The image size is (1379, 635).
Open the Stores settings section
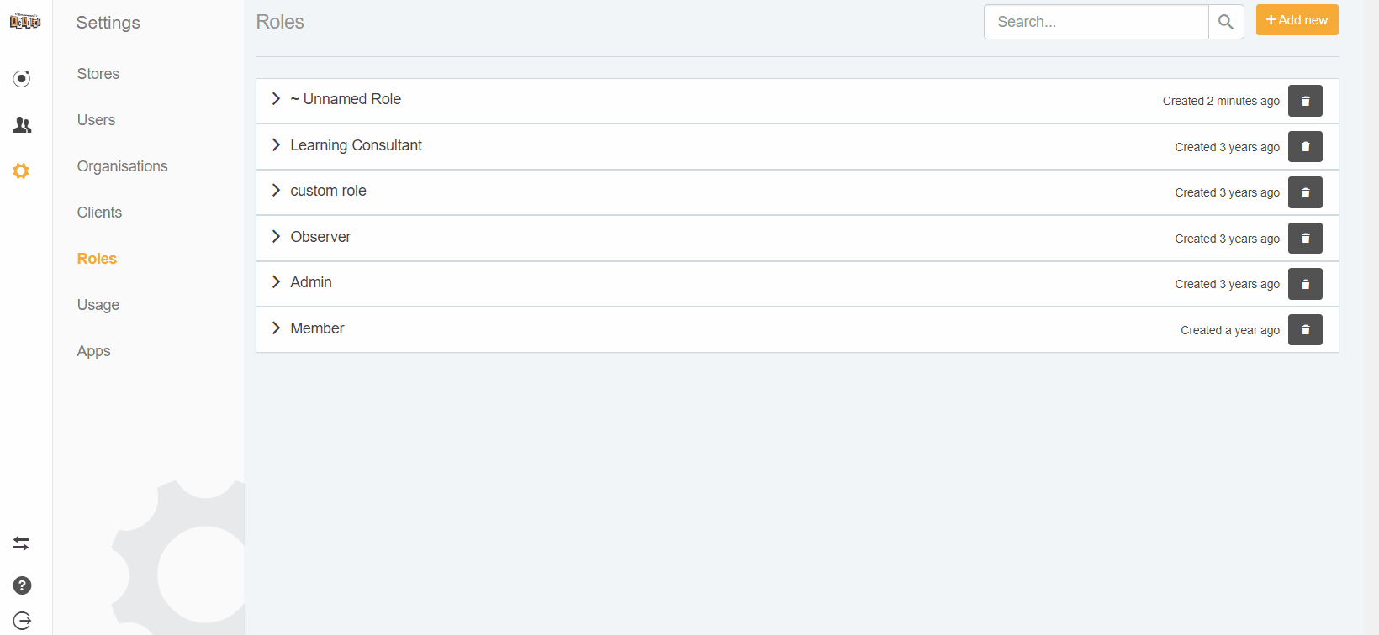98,74
